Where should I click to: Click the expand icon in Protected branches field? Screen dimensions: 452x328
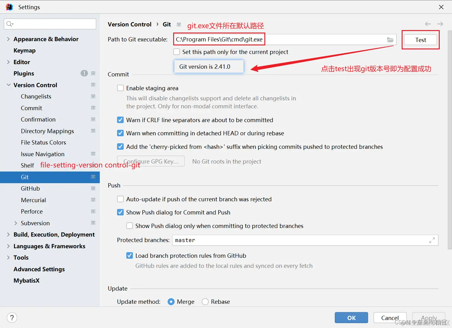pos(432,240)
